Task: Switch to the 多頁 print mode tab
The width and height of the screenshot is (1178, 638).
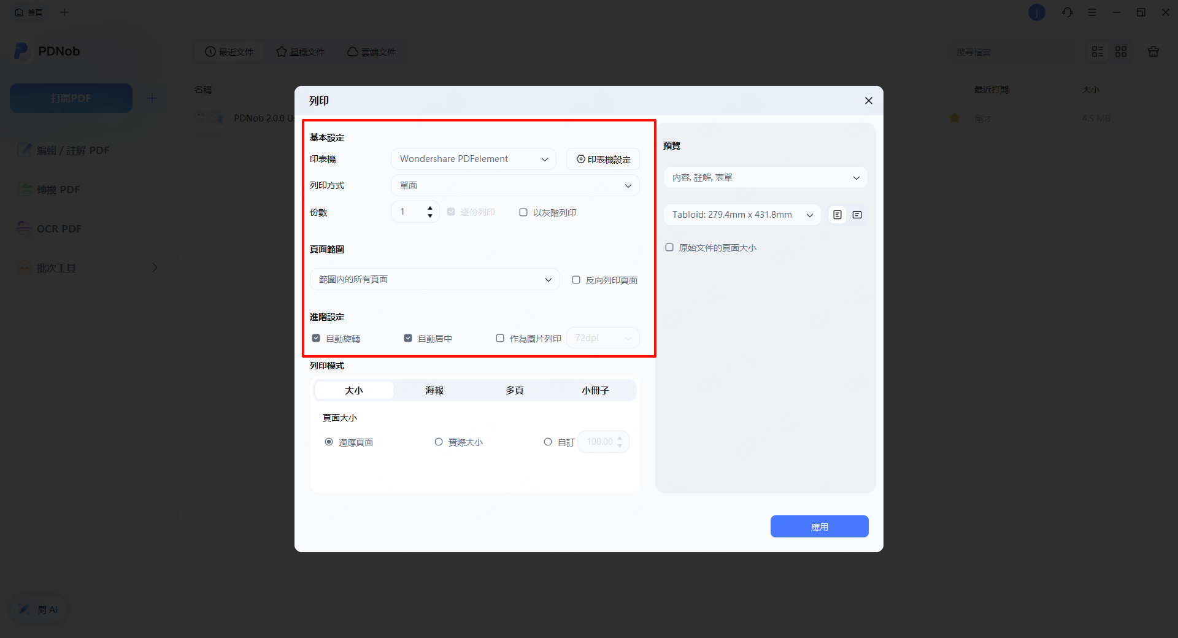Action: point(515,390)
